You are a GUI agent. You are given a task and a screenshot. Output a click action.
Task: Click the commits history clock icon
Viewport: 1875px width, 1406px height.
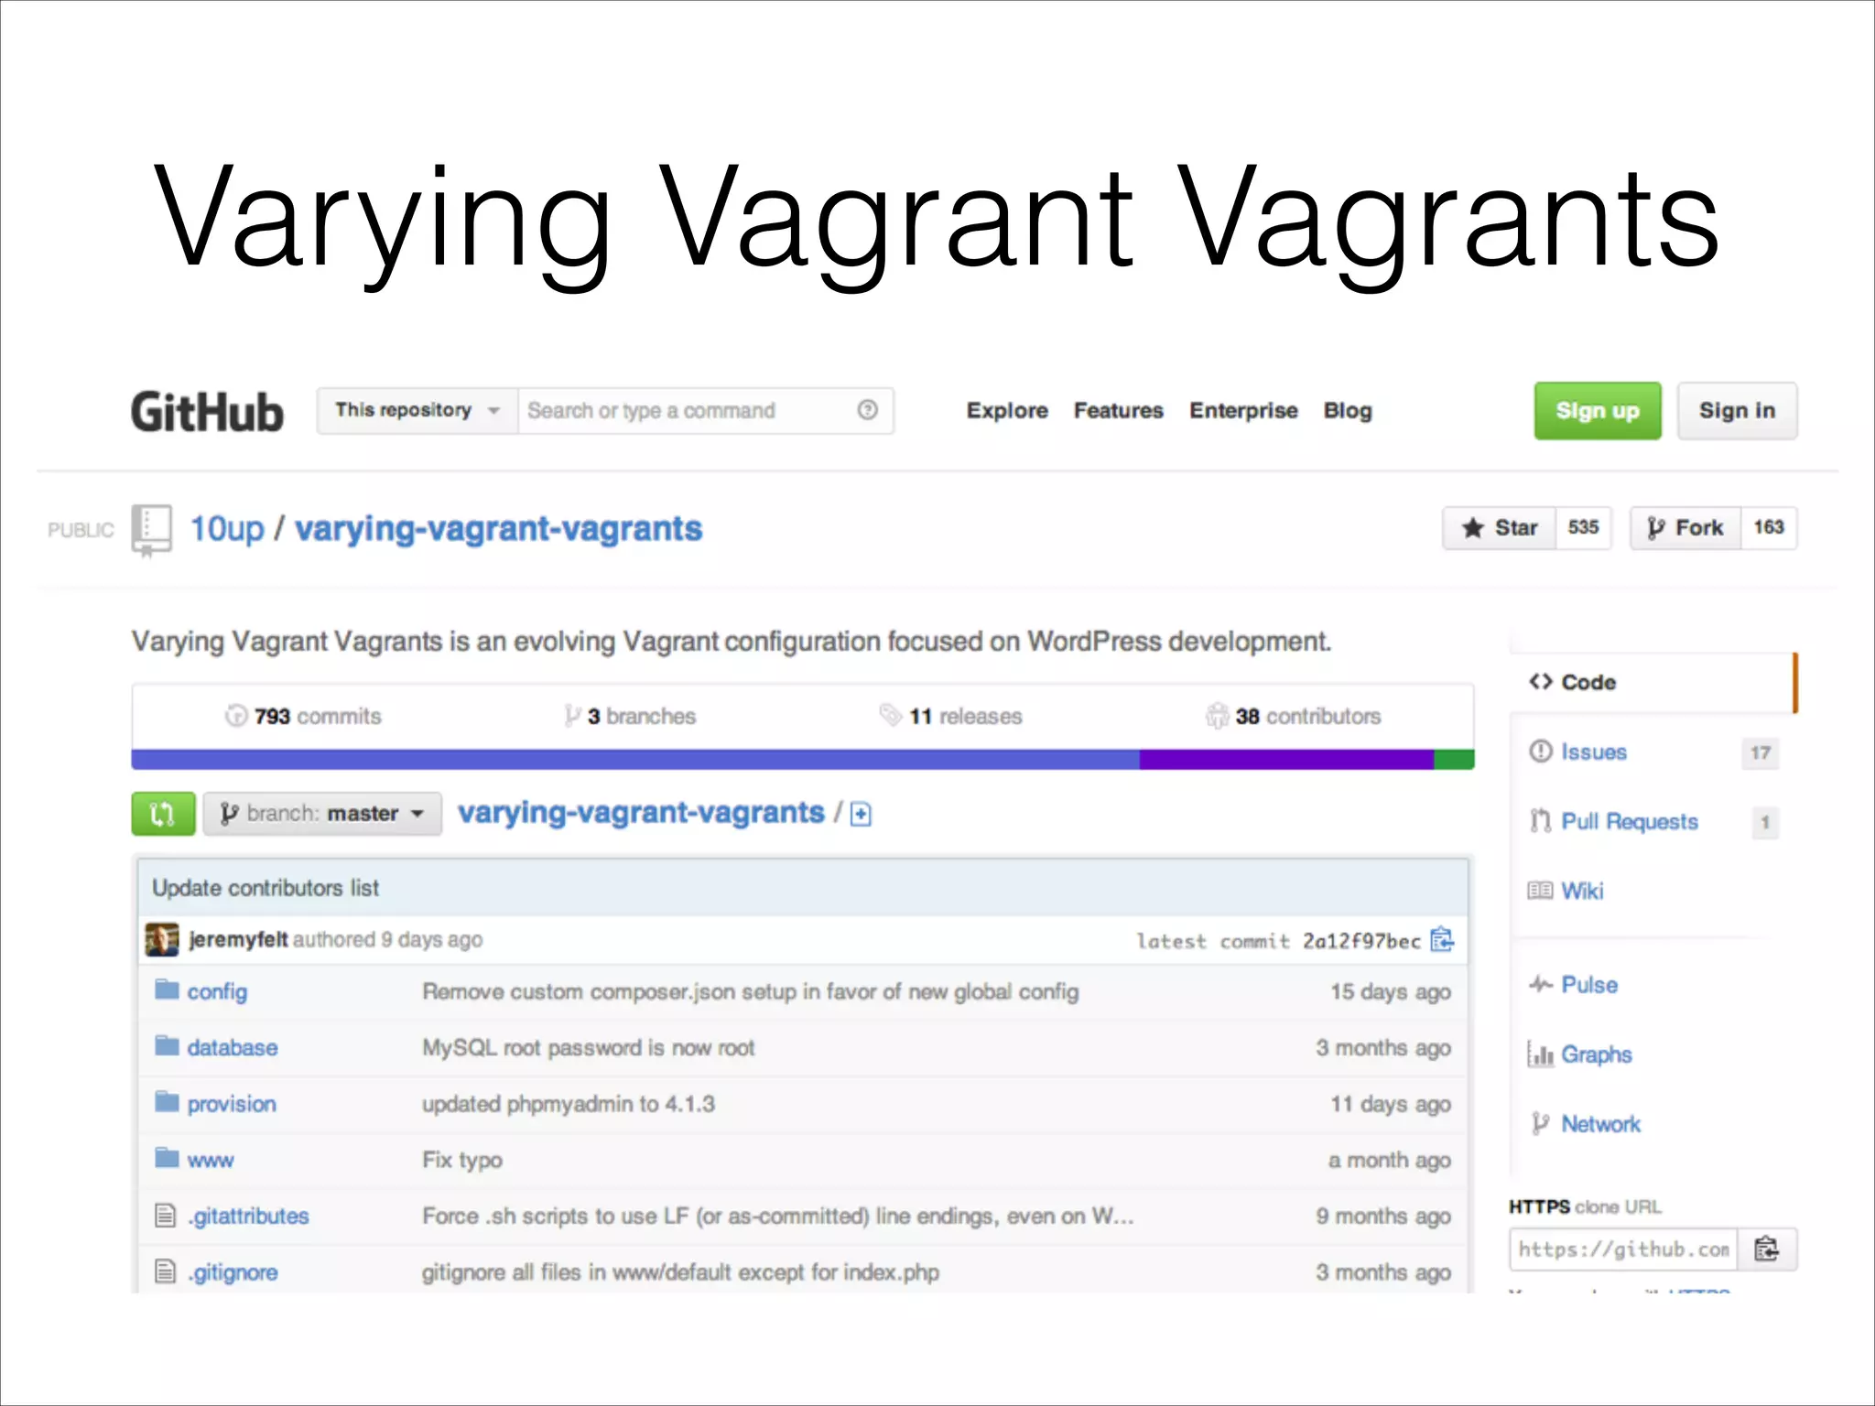(236, 716)
